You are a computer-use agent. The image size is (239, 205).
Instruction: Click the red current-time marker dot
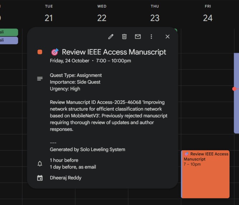point(234,89)
